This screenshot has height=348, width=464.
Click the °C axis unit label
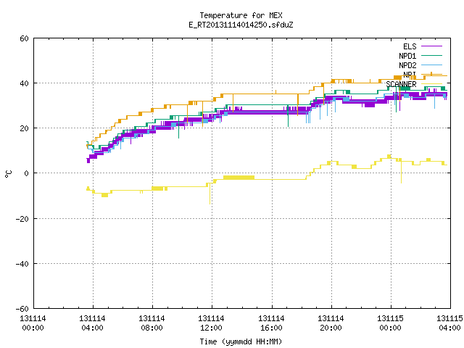click(x=8, y=174)
